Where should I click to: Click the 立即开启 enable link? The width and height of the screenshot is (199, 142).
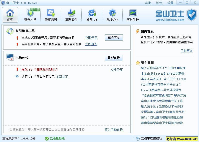[x=91, y=38]
